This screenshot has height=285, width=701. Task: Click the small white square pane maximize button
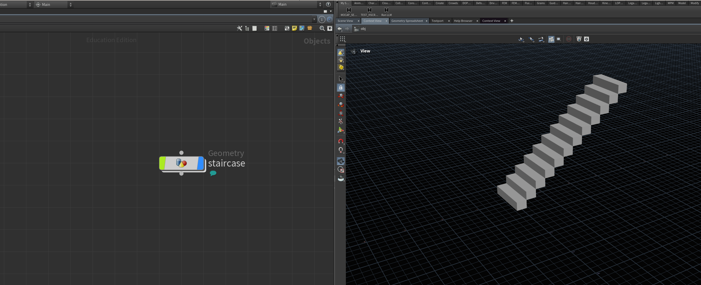(325, 11)
